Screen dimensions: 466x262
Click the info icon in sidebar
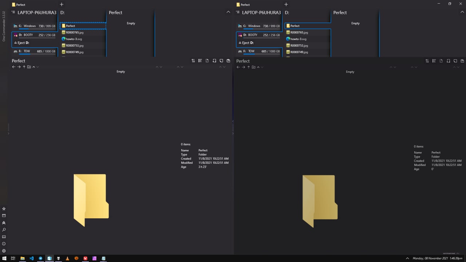click(4, 244)
